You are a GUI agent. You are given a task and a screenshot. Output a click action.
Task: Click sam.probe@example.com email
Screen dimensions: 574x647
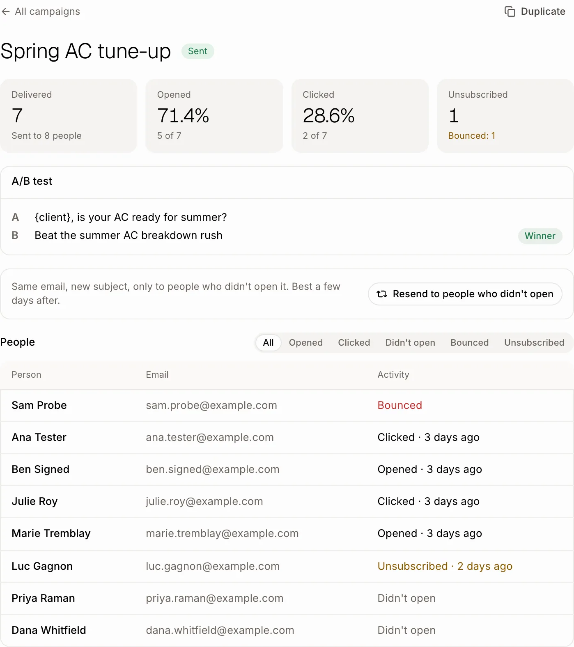coord(211,406)
